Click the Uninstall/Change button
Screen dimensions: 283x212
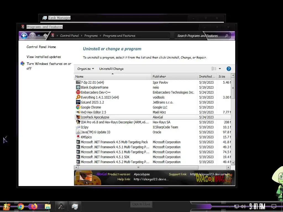tap(111, 69)
